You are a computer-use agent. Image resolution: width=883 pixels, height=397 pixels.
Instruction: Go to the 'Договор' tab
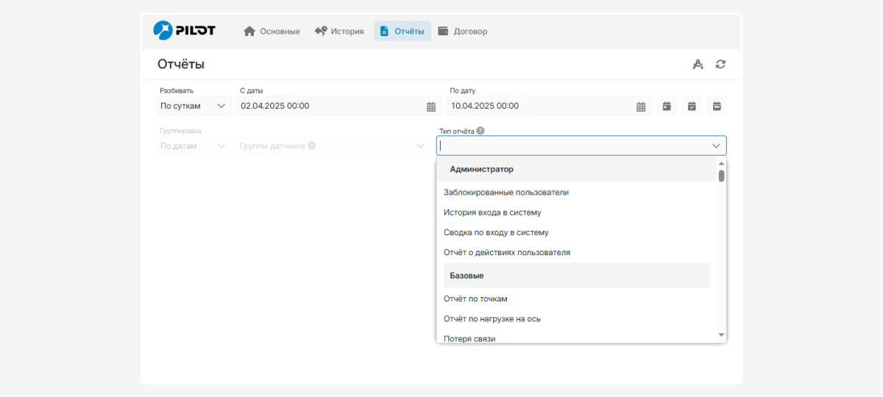[x=462, y=32]
